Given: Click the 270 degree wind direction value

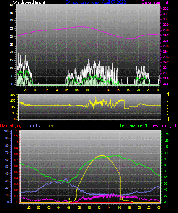Looking at the screenshot, I should pos(13,101).
